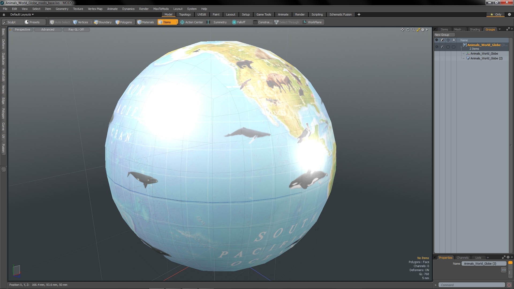Viewport: 514px width, 289px height.
Task: Click the viewport pan (move) icon
Action: point(402,30)
